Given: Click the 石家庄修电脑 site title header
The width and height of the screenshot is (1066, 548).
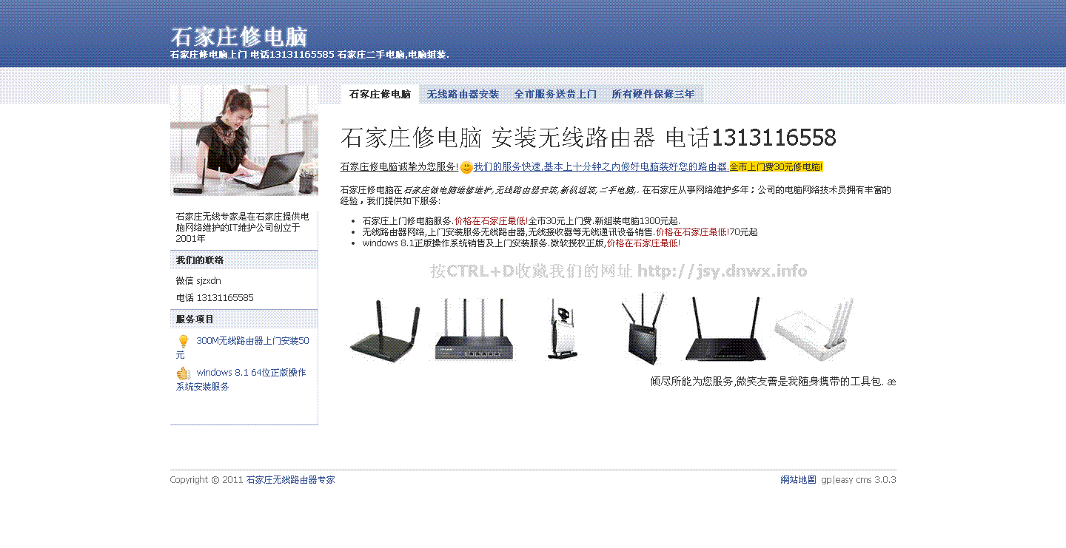Looking at the screenshot, I should point(238,36).
